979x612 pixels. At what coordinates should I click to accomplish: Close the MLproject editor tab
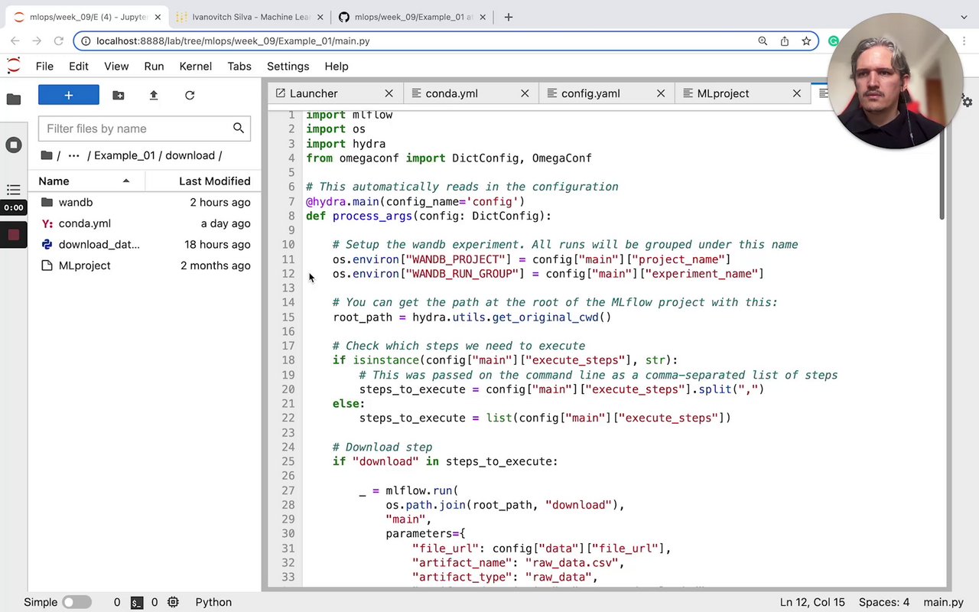(797, 93)
